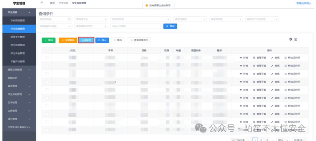
Task: Go to the next page with the arrow
Action: point(287,140)
